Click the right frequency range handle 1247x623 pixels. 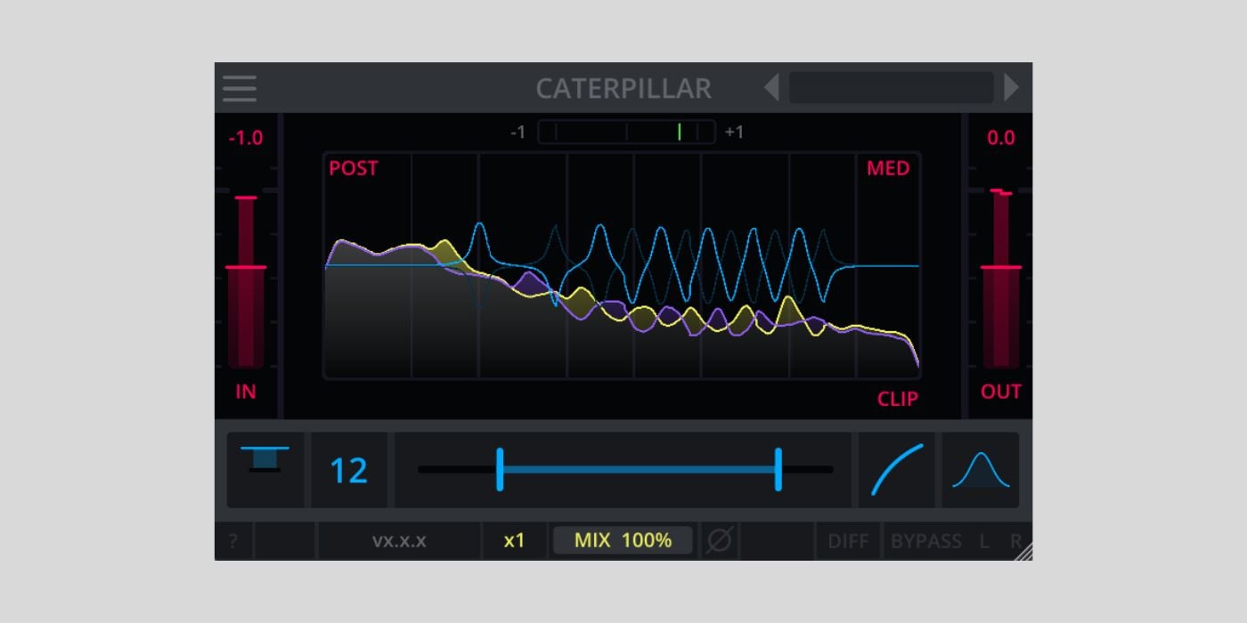778,469
